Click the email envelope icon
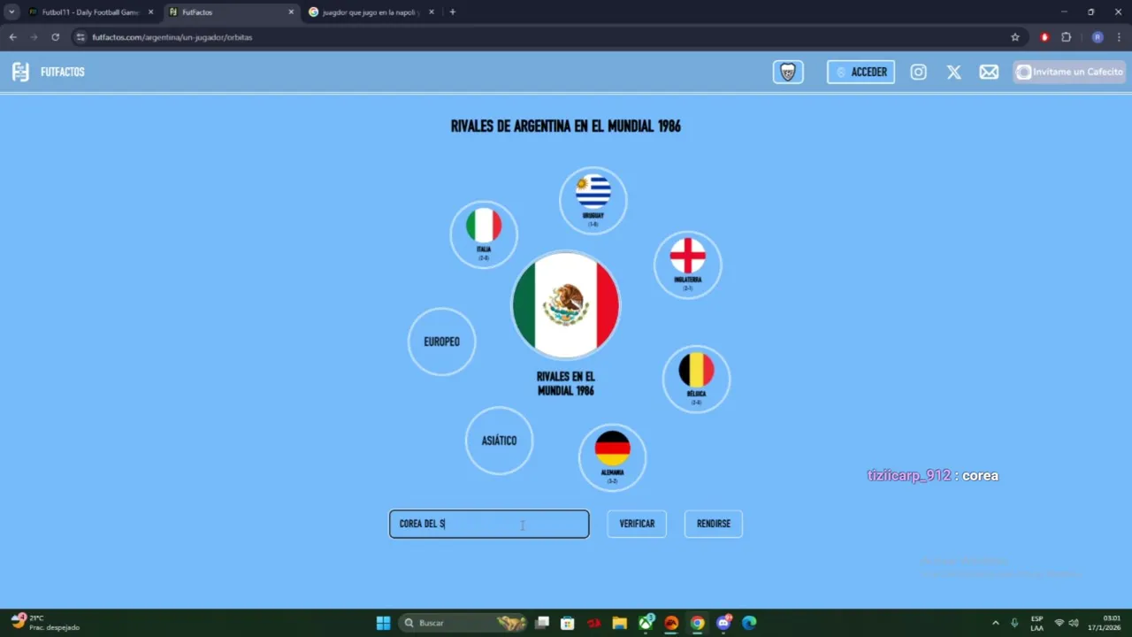The height and width of the screenshot is (637, 1132). click(x=989, y=73)
